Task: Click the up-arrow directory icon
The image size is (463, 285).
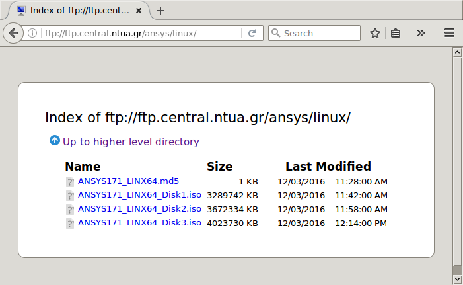Action: click(55, 140)
